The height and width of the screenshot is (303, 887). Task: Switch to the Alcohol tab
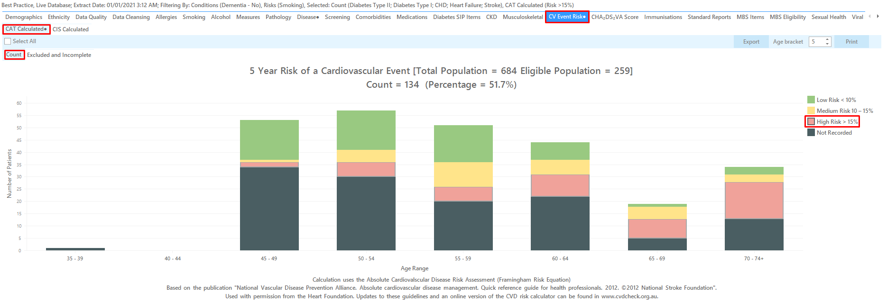221,17
